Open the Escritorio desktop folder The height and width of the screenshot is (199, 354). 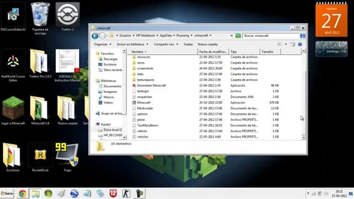(13, 158)
